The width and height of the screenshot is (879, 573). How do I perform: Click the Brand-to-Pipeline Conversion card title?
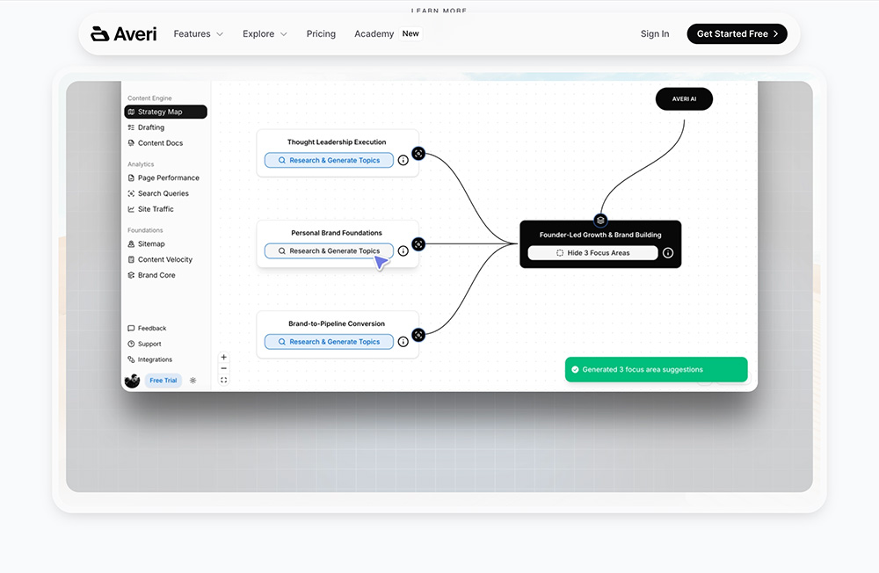click(337, 323)
